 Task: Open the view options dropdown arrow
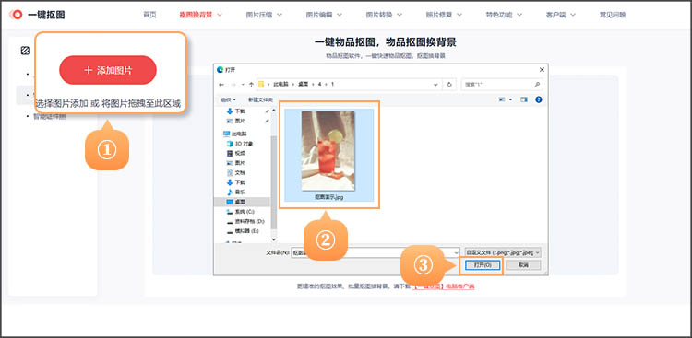[510, 99]
